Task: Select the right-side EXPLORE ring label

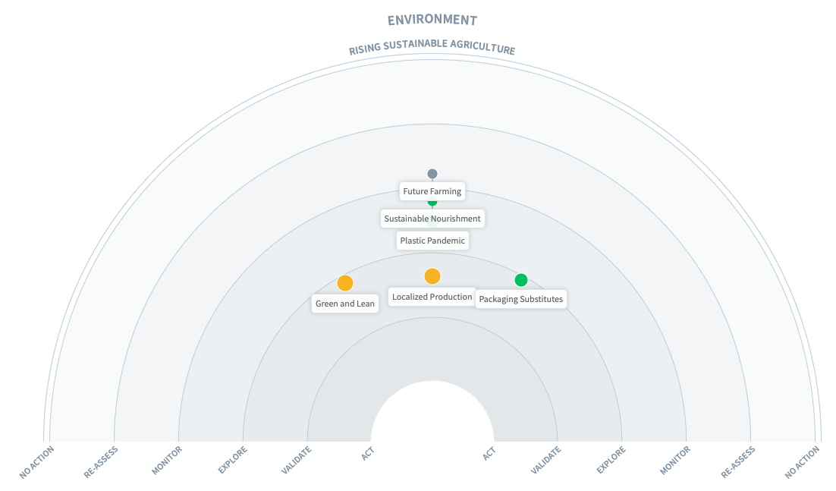Action: [x=611, y=461]
